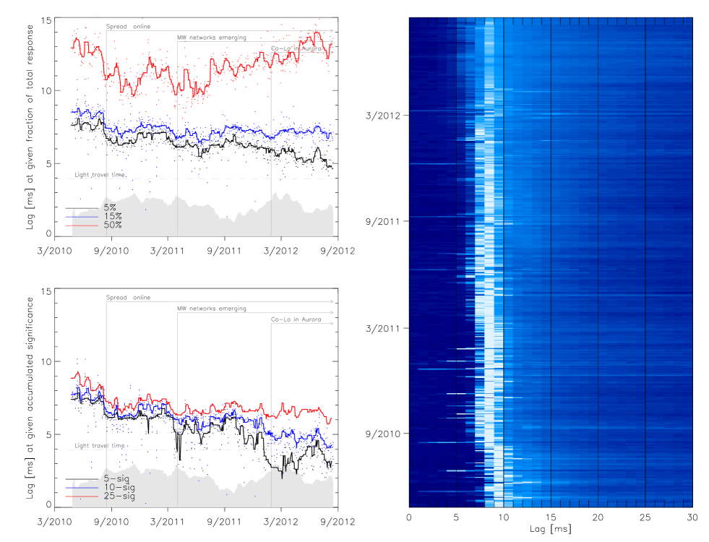Click x-tick '3/2011' on accumulated significance plot
Image resolution: width=709 pixels, height=542 pixels.
click(x=167, y=522)
